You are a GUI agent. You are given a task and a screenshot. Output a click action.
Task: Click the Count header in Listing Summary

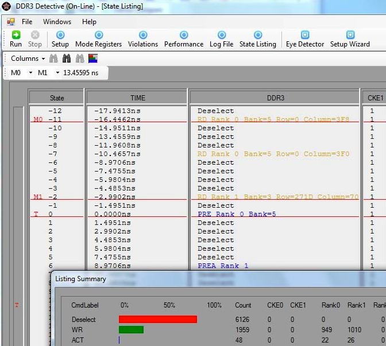click(243, 305)
